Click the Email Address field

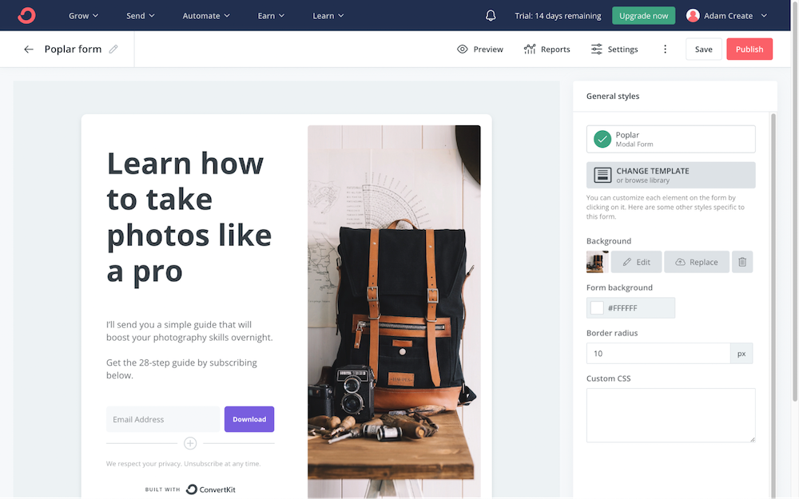tap(163, 419)
